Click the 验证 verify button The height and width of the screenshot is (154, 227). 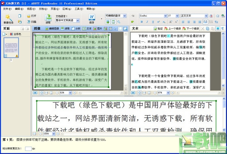pyautogui.click(x=158, y=29)
